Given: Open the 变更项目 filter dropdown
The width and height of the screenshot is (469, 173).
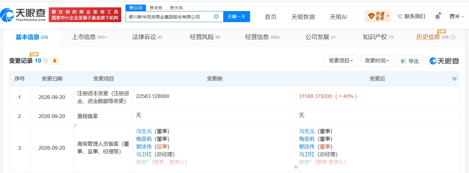Looking at the screenshot, I should click(x=340, y=61).
